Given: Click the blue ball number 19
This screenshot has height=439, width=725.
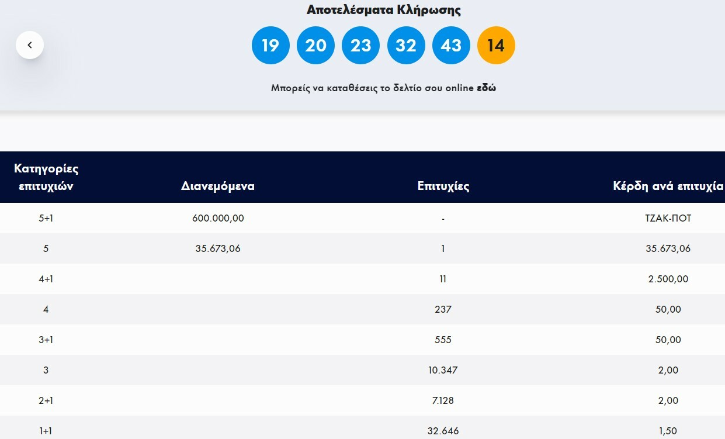Looking at the screenshot, I should pos(270,45).
